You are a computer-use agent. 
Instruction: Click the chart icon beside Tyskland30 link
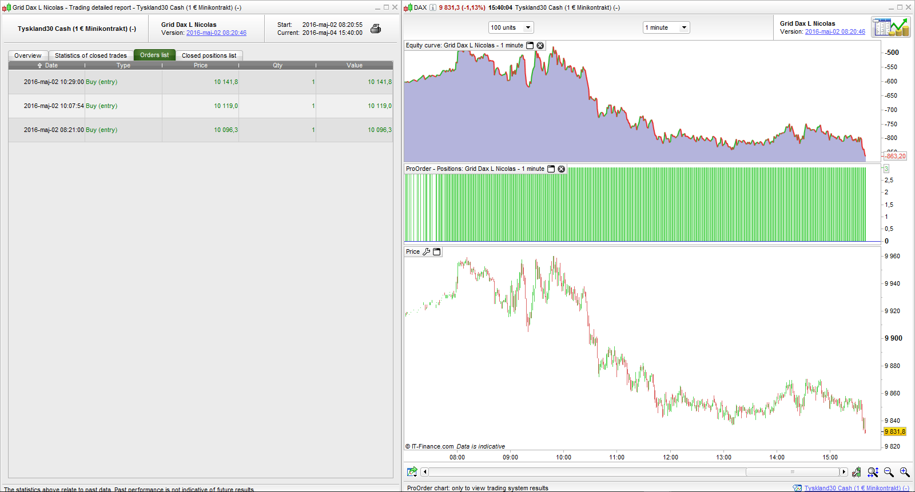click(x=798, y=488)
